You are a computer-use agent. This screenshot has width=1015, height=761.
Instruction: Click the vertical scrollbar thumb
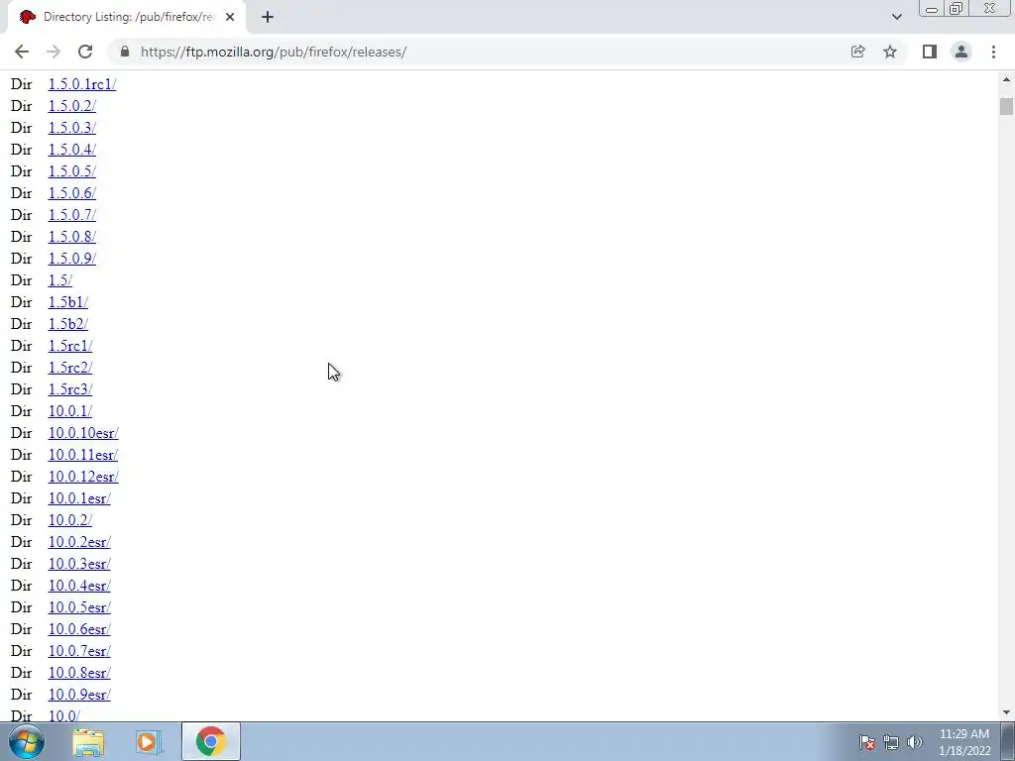(1006, 106)
